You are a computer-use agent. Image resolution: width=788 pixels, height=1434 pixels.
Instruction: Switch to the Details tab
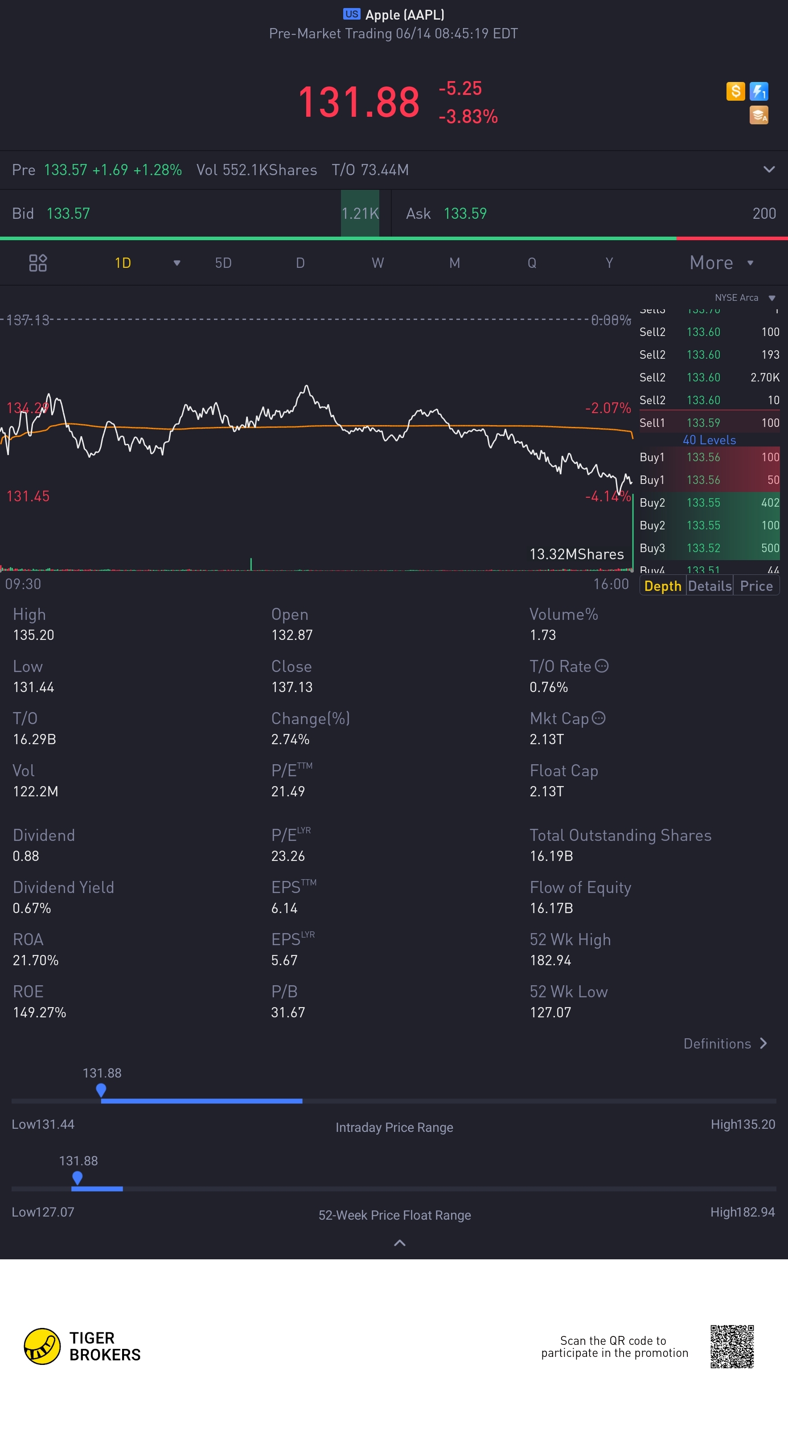tap(710, 586)
